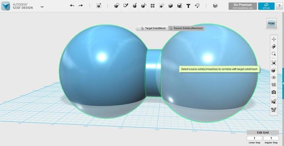Screen dimensions: 284x146
Task: Select the Target Solid/Mesh picker
Action: [153, 28]
